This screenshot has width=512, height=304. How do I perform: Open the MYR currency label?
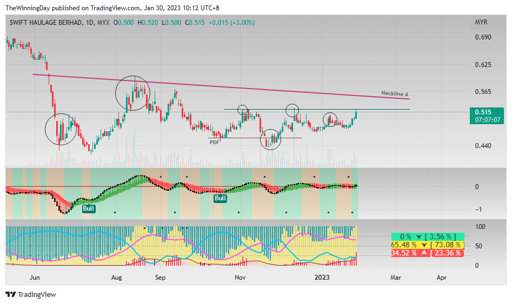pos(481,22)
